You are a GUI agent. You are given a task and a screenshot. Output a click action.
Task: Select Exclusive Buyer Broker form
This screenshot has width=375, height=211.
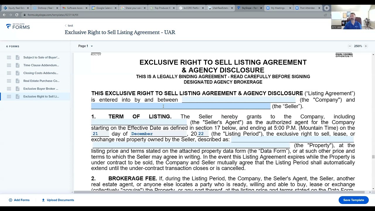[41, 89]
